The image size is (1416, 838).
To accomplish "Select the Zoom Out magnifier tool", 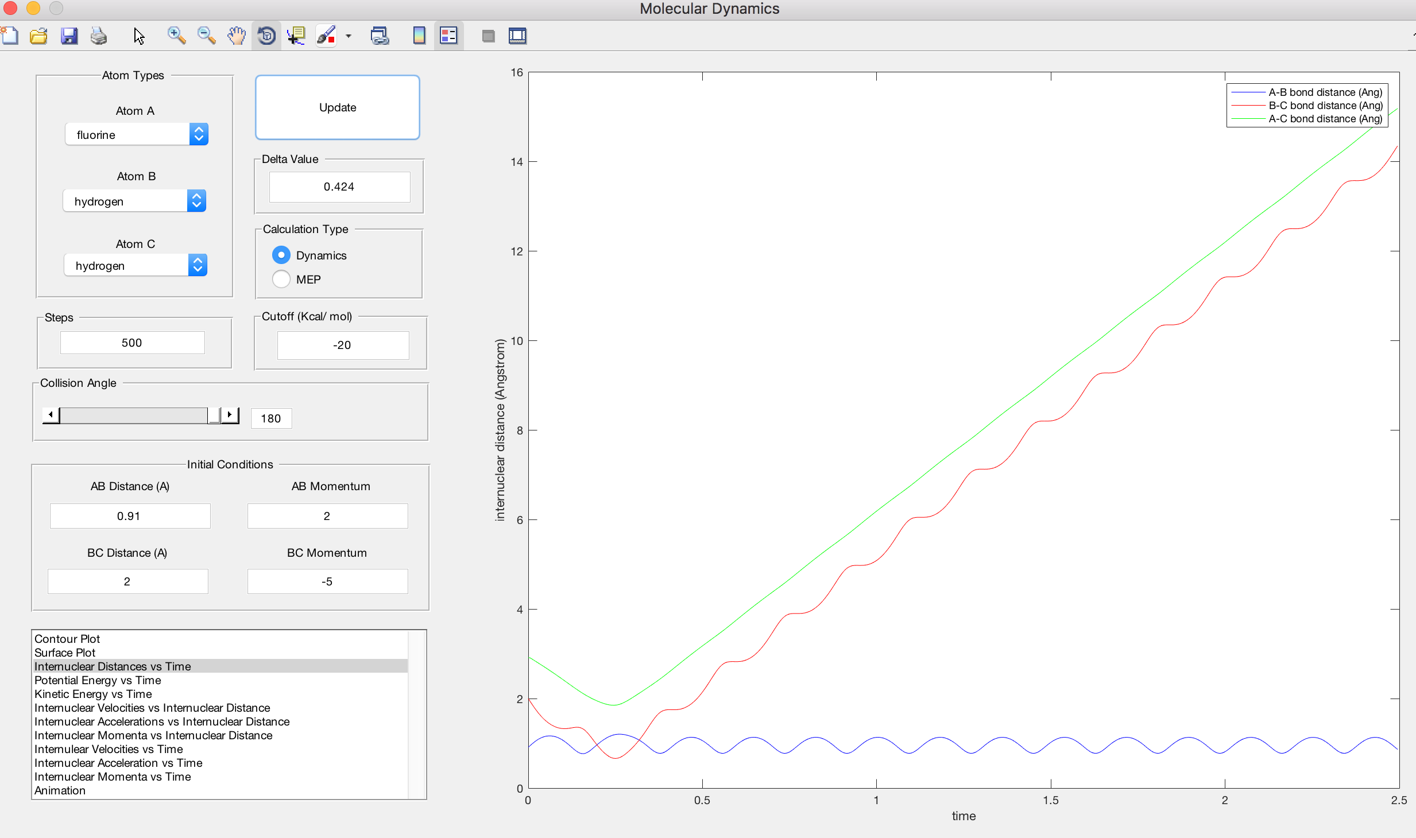I will pos(206,36).
